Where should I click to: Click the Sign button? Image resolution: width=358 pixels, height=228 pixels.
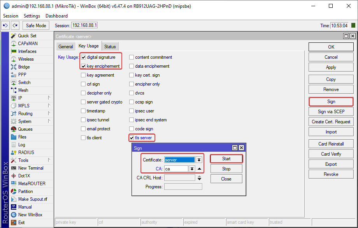tap(331, 102)
